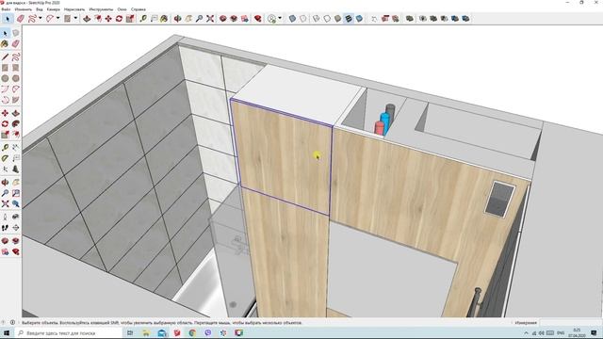603x339 pixels.
Task: Switch to Hidden Line face style
Action: pos(327,19)
